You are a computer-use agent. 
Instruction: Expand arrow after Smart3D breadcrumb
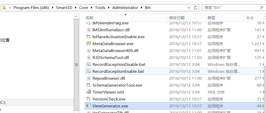76,8
